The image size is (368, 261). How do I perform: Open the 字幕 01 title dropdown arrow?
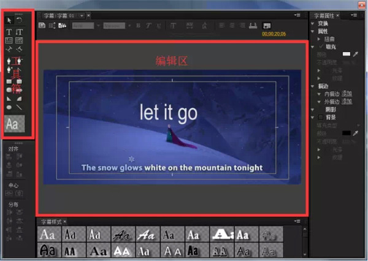point(82,16)
